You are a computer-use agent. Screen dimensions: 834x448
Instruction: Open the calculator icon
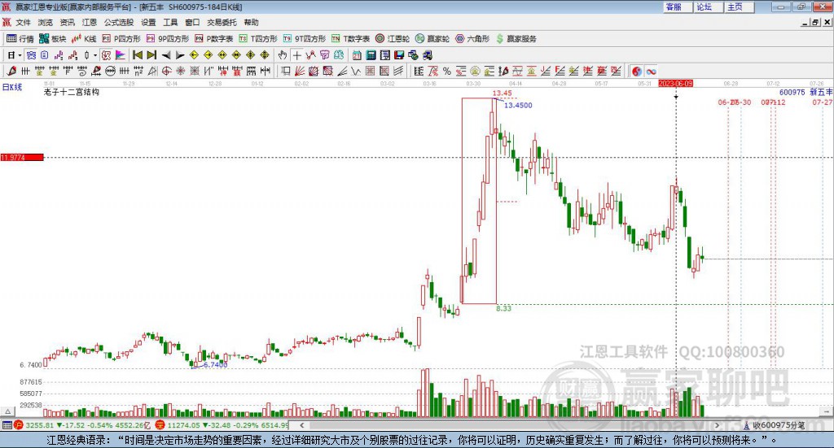(371, 55)
